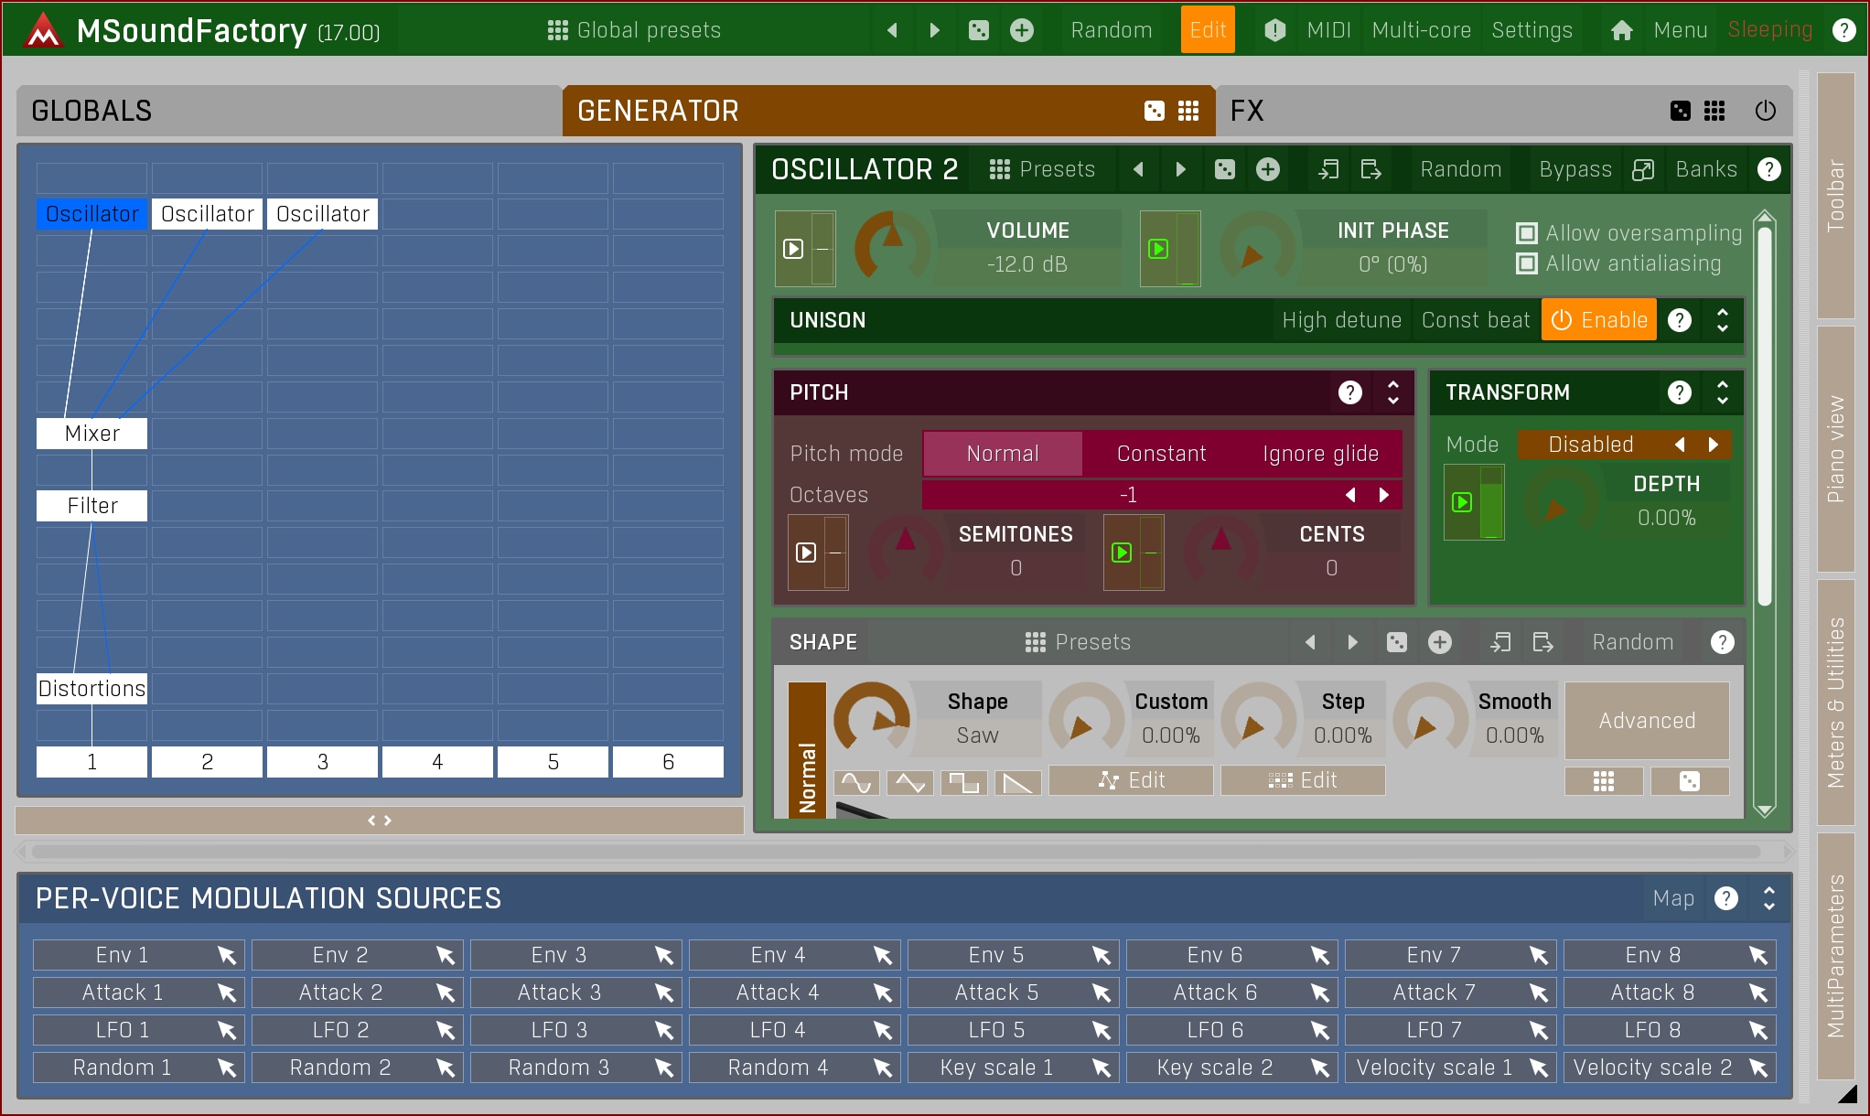Open the Globals tab
Viewport: 1870px width, 1116px height.
91,111
